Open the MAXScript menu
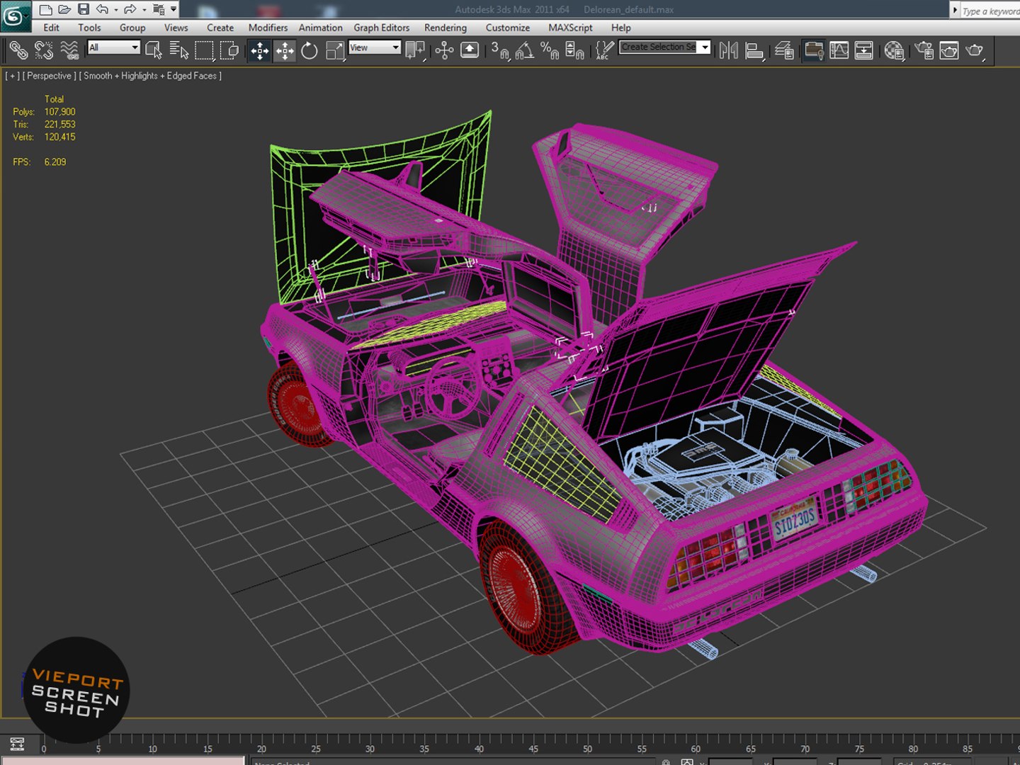The height and width of the screenshot is (765, 1020). (x=570, y=28)
